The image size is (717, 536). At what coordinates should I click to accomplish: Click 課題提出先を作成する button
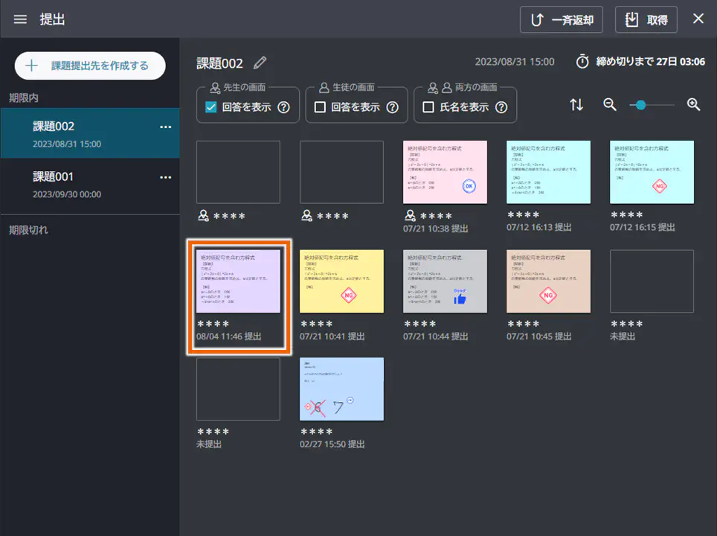90,66
